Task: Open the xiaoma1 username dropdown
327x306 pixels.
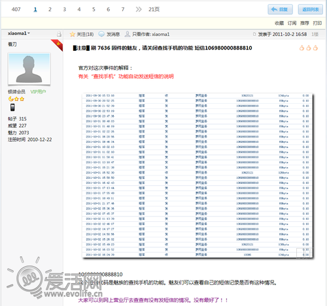Action: click(19, 33)
